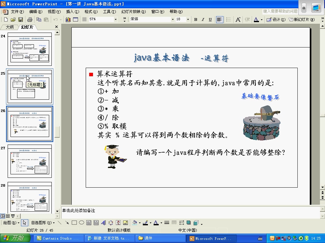The image size is (325, 243).
Task: Open the 插入 (Insert) menu
Action: coord(73,12)
